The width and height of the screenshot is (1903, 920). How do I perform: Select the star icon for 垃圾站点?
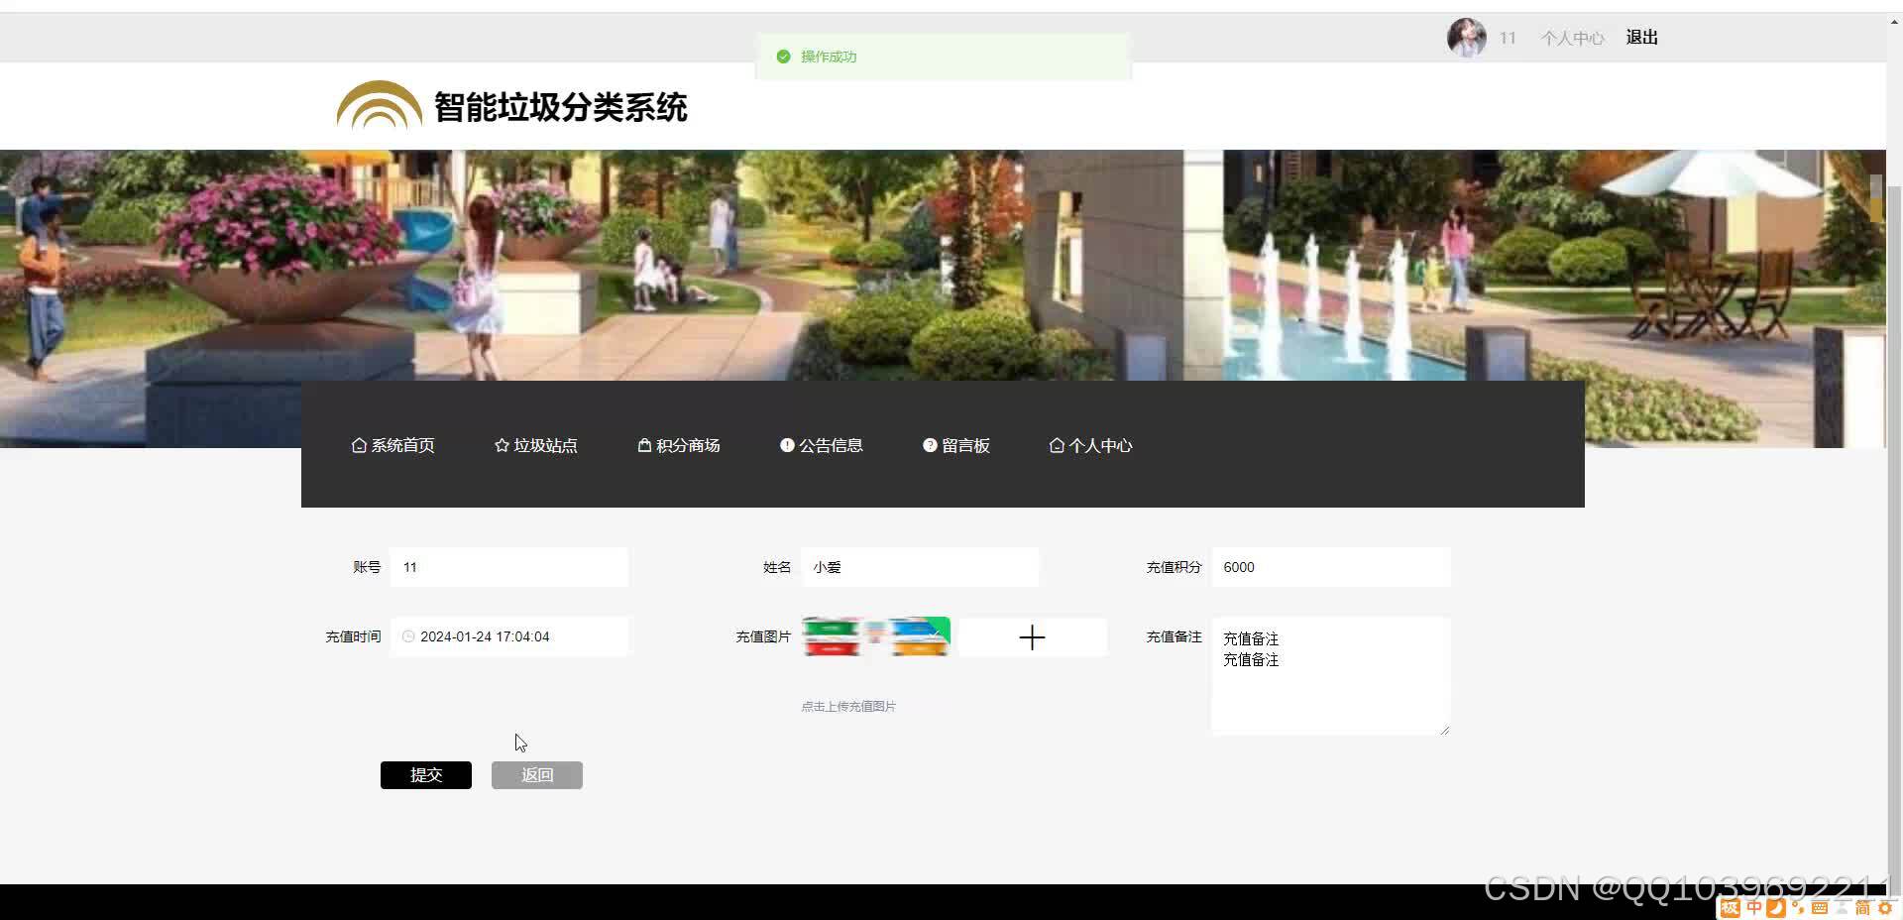pyautogui.click(x=501, y=445)
